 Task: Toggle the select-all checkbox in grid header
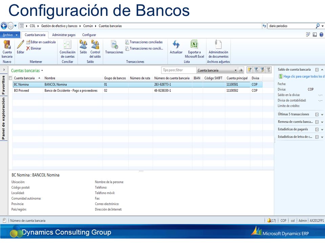tap(10, 78)
